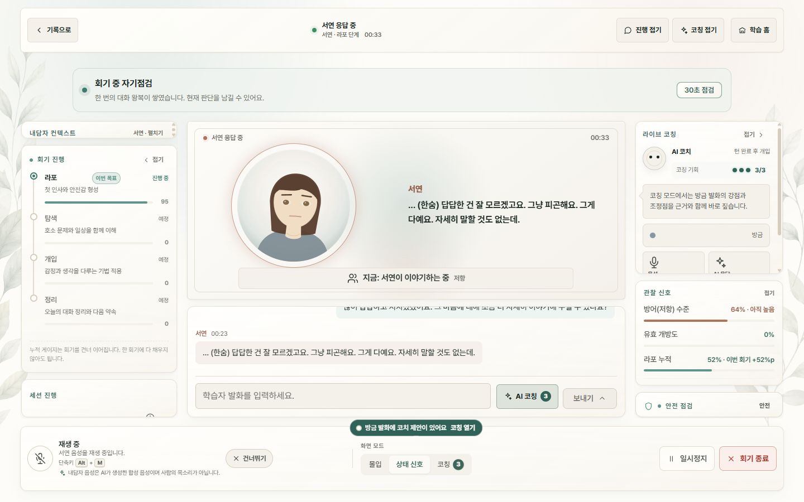Select the 라포 stage radio button
Viewport: 804px width, 502px height.
click(x=33, y=176)
